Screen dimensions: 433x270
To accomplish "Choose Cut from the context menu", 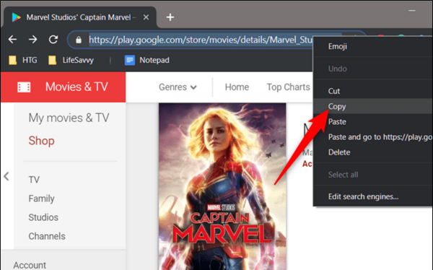I will tap(373, 91).
